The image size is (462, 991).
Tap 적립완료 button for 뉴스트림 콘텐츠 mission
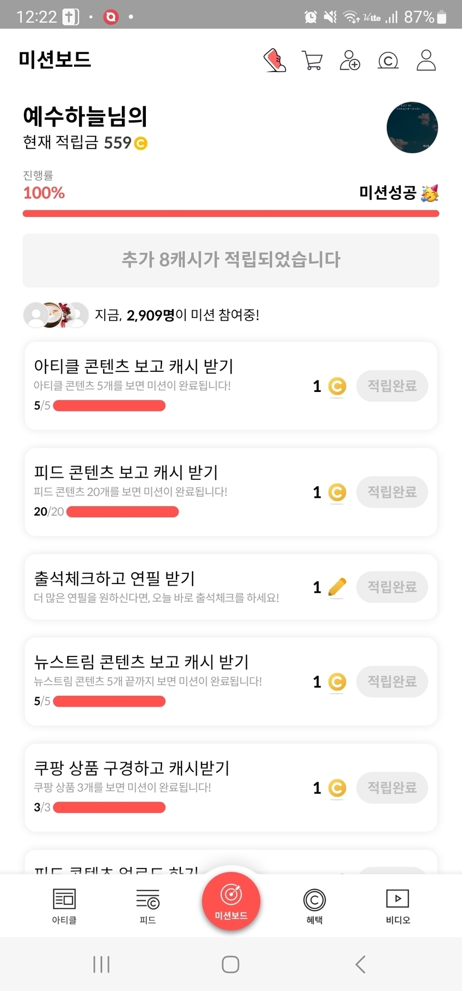tap(392, 681)
